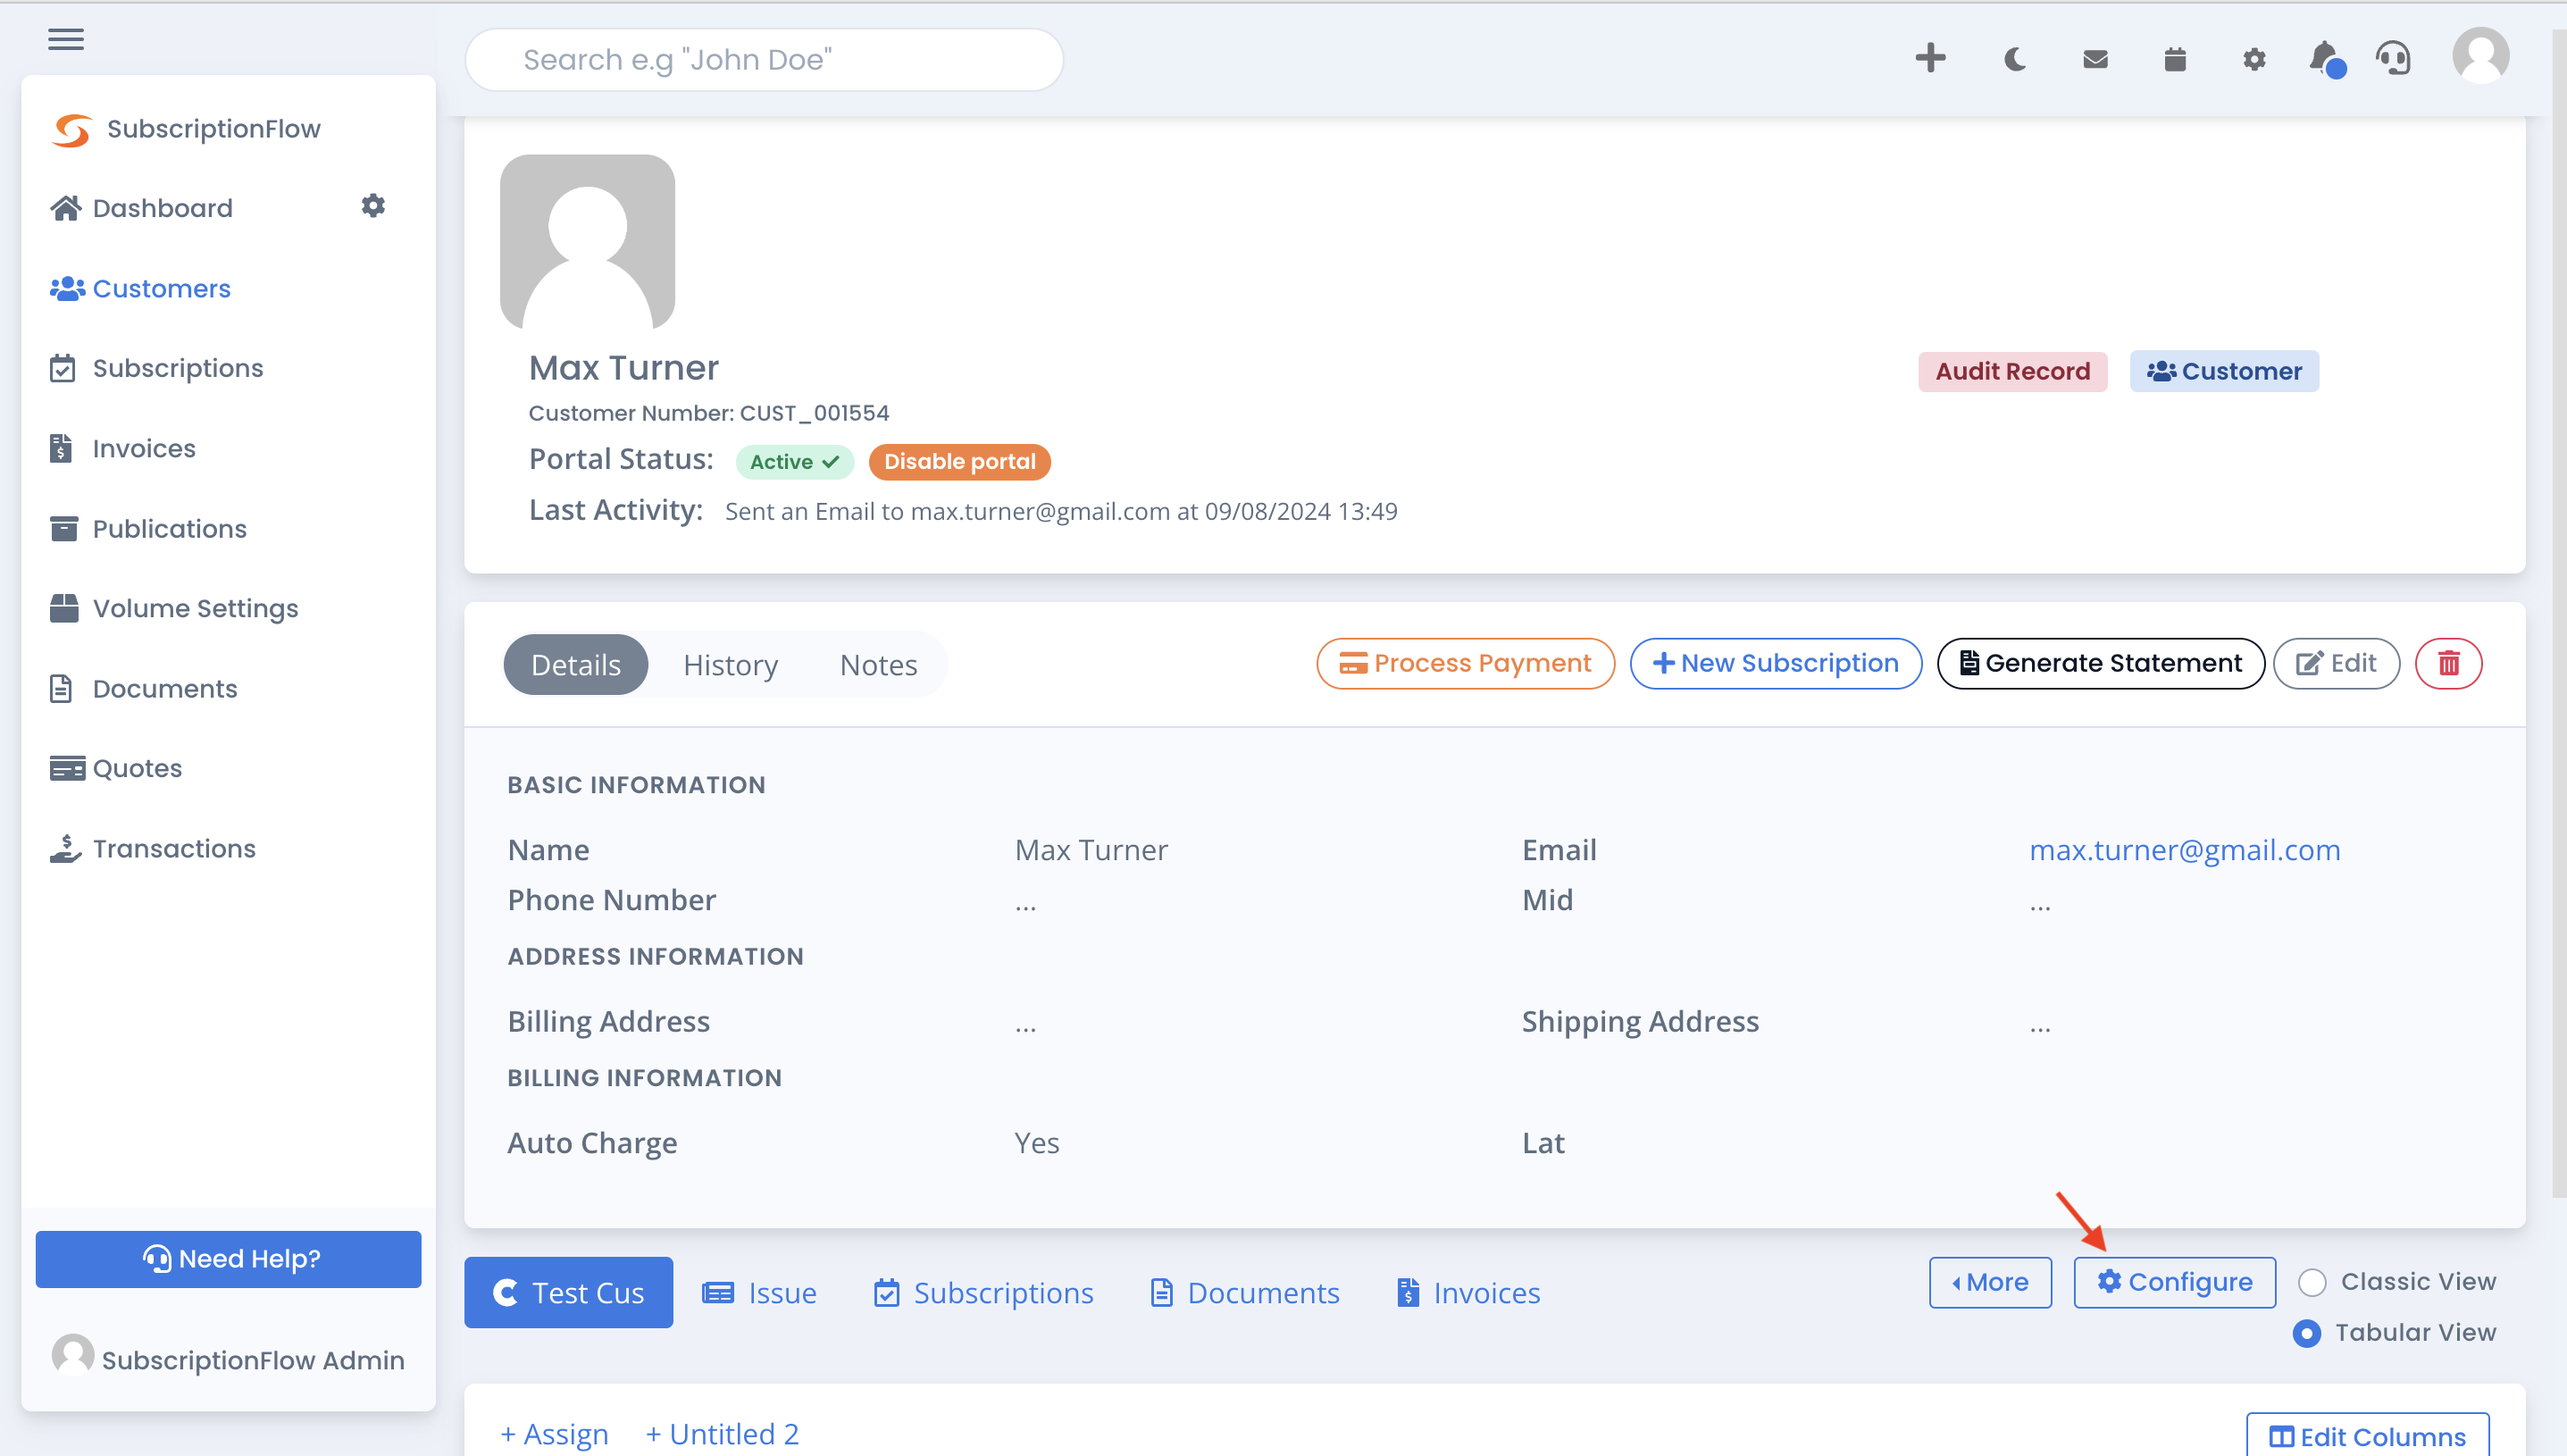
Task: Toggle dark mode with the moon icon
Action: [2012, 59]
